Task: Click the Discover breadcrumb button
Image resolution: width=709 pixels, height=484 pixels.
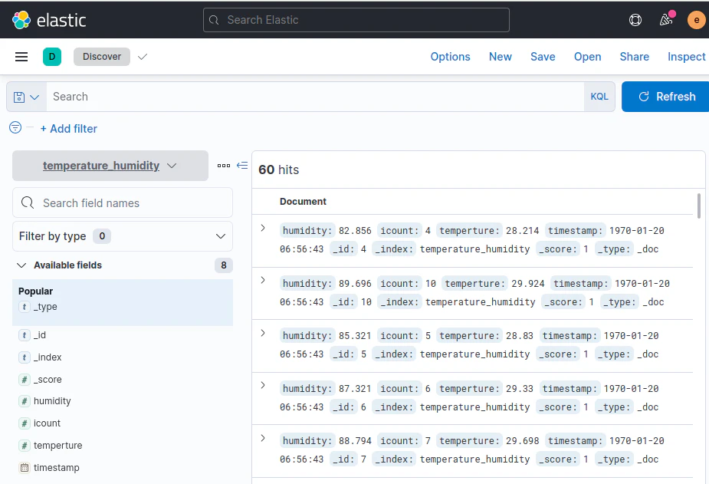Action: [102, 57]
